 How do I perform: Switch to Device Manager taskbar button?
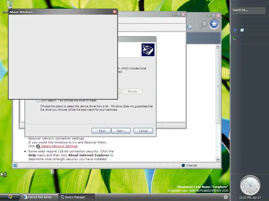76,197
